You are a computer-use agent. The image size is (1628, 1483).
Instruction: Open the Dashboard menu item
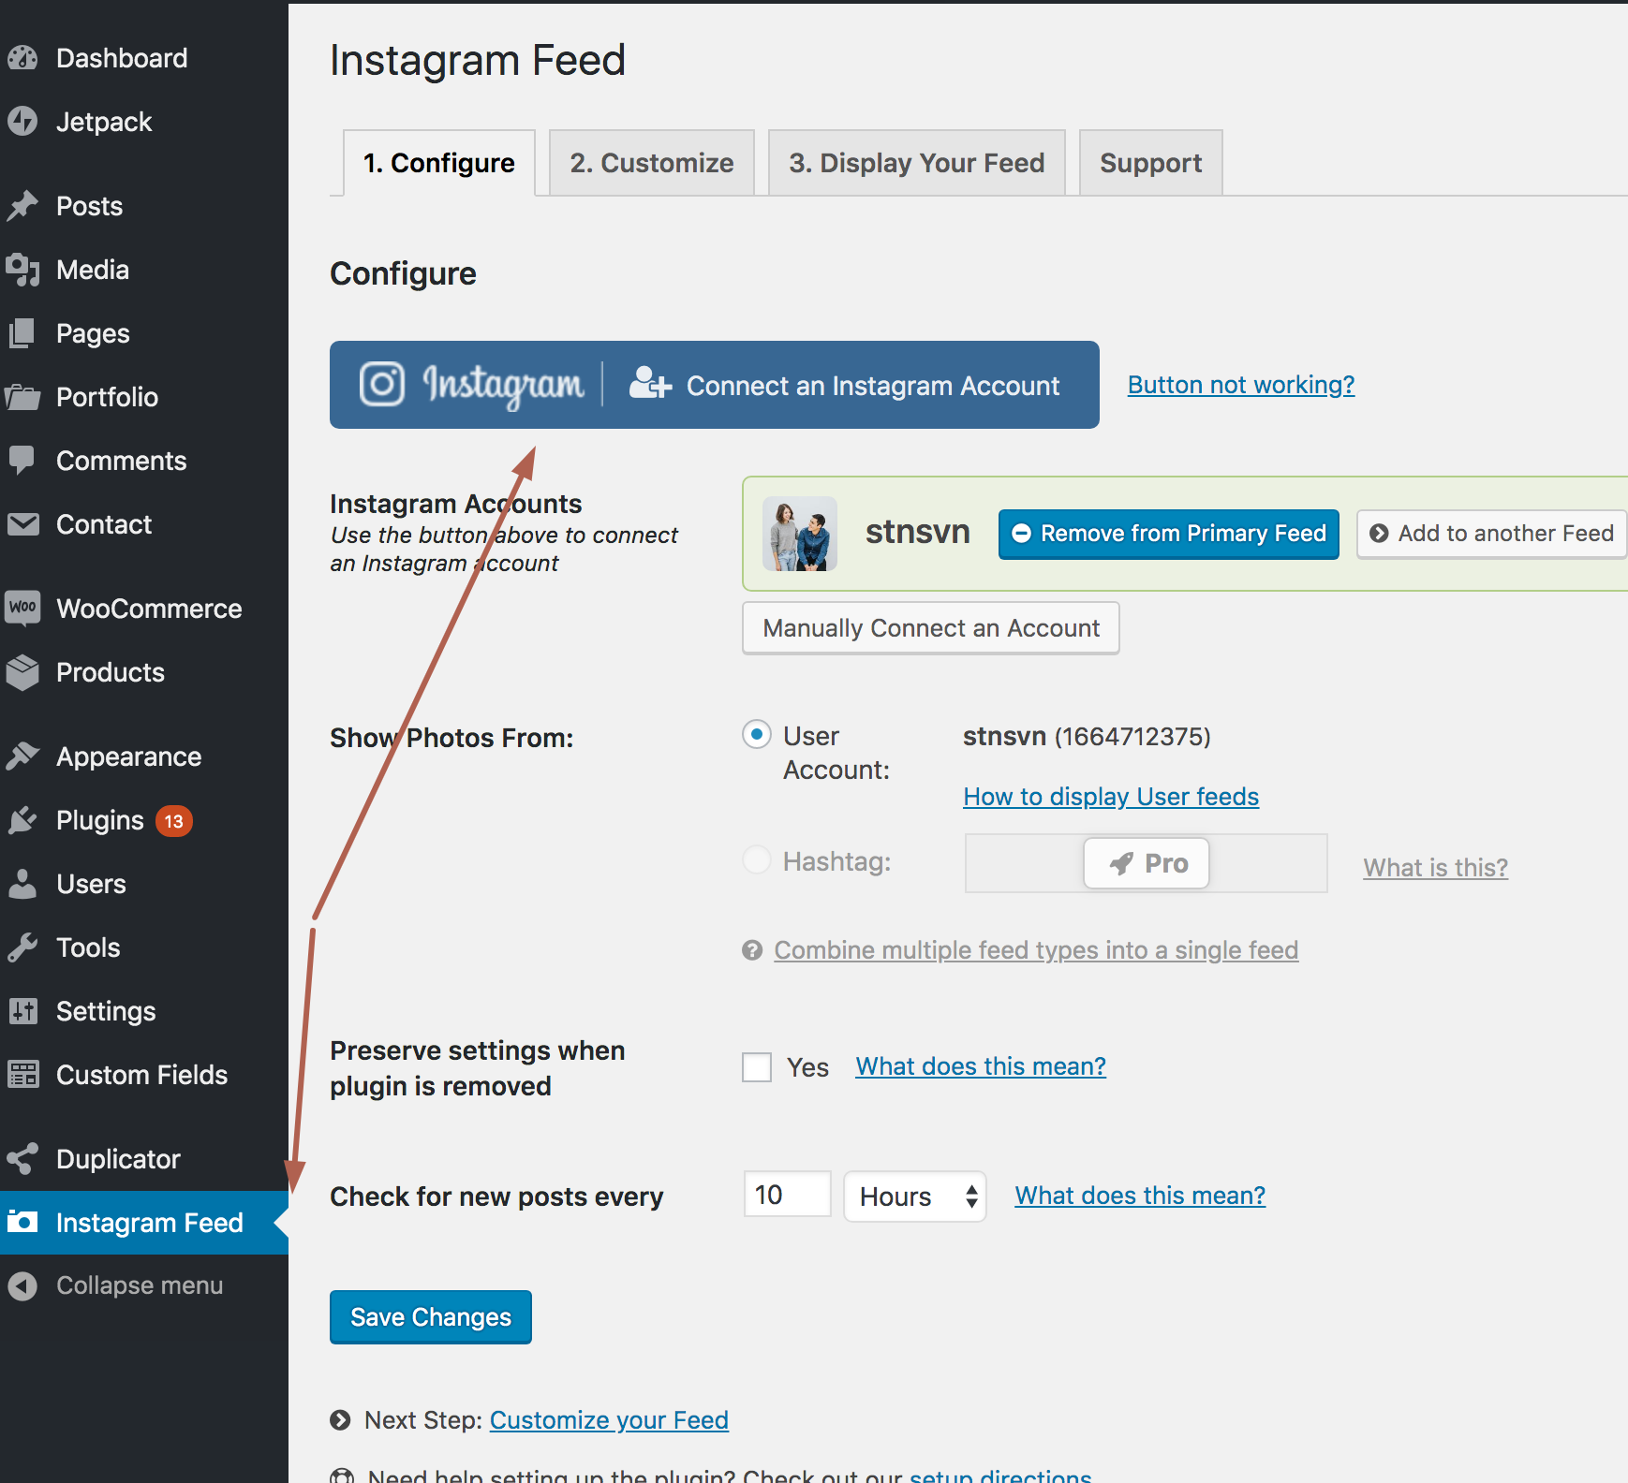[144, 58]
